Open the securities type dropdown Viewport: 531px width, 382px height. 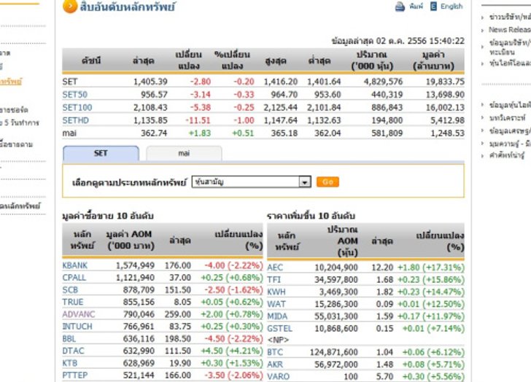click(251, 182)
